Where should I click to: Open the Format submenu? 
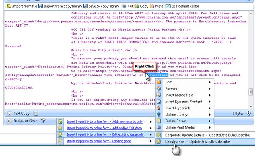click(185, 89)
